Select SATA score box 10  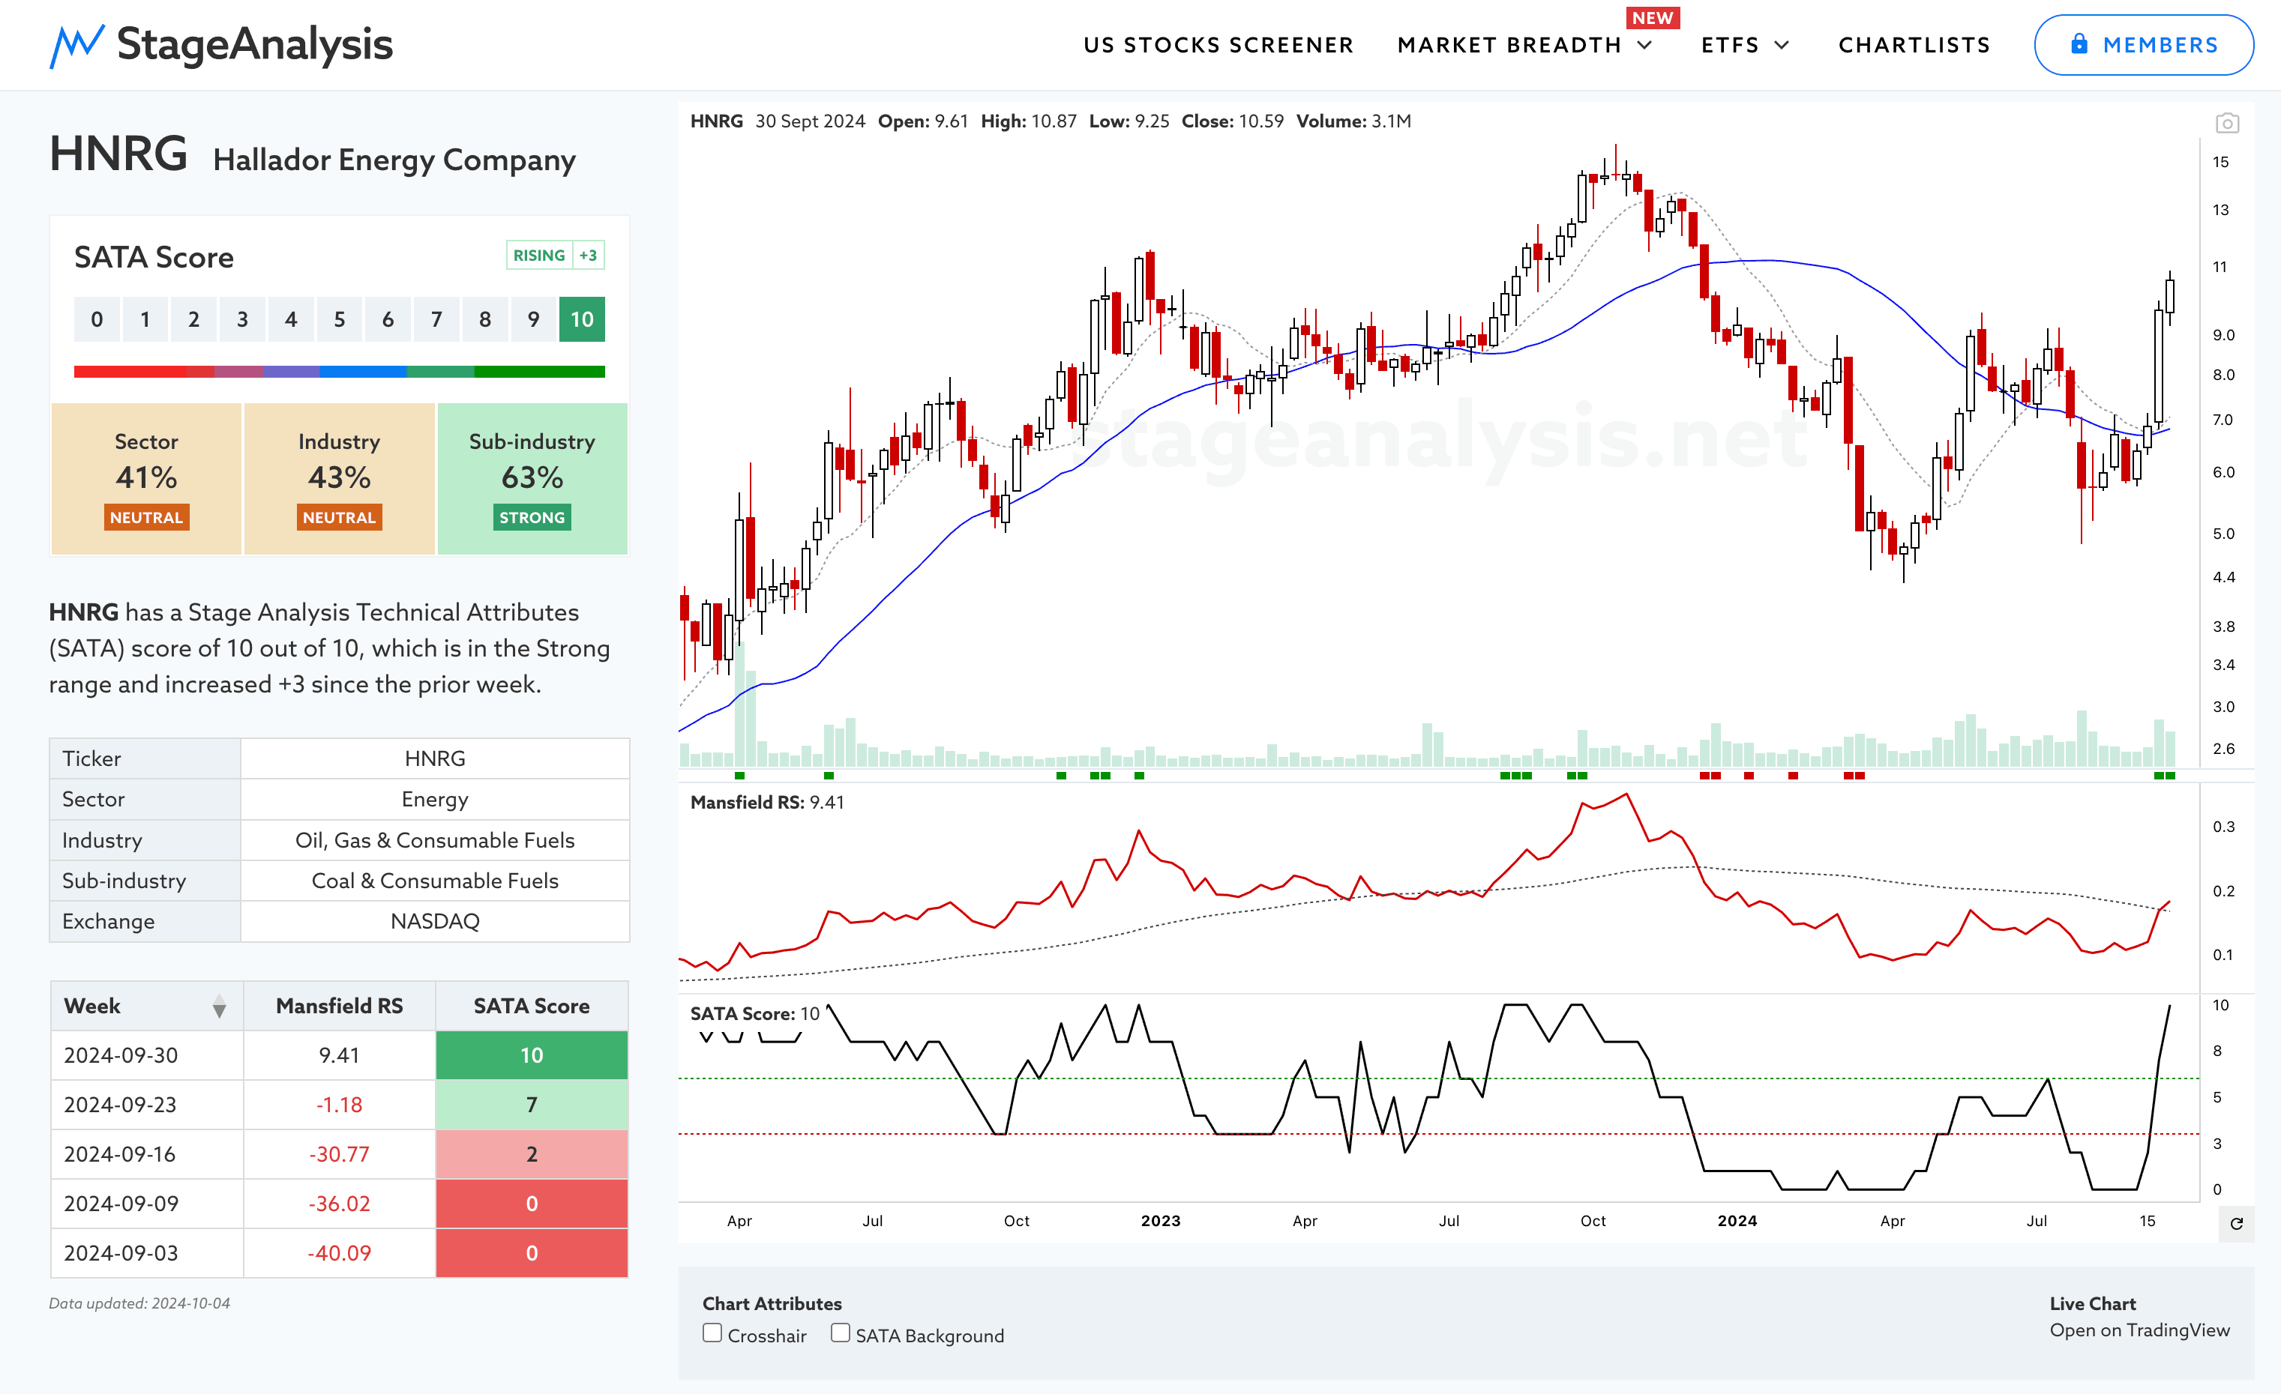pyautogui.click(x=581, y=320)
